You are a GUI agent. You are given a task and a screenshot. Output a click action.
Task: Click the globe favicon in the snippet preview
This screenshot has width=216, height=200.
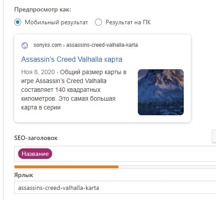click(25, 45)
